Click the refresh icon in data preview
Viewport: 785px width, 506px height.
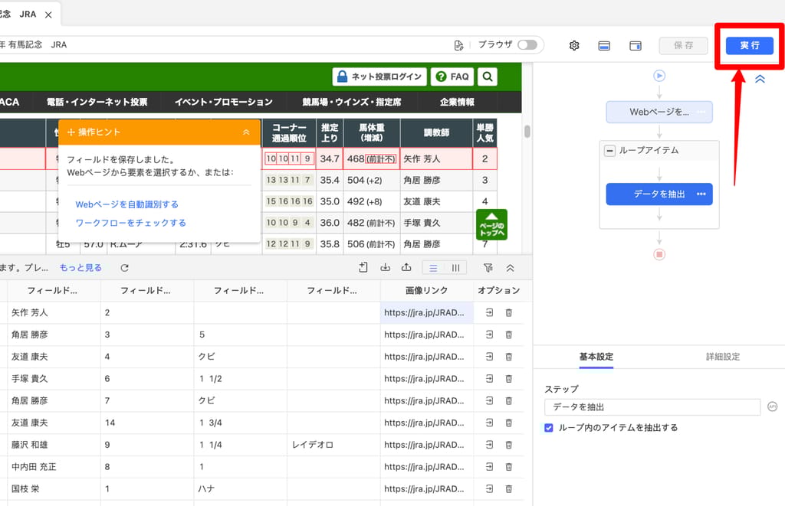tap(125, 268)
